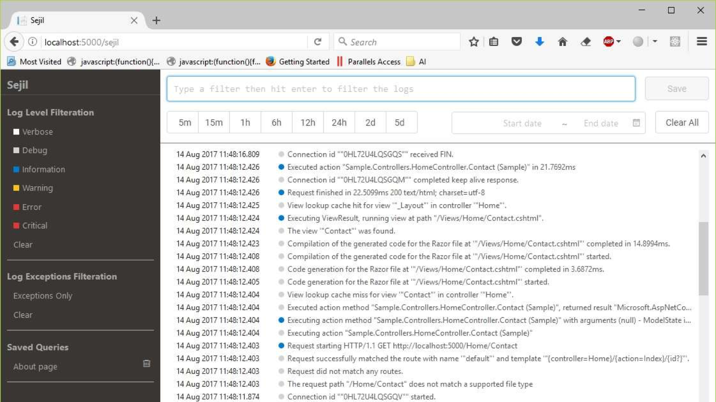
Task: Open the Adblock Plus dropdown arrow
Action: coord(619,41)
